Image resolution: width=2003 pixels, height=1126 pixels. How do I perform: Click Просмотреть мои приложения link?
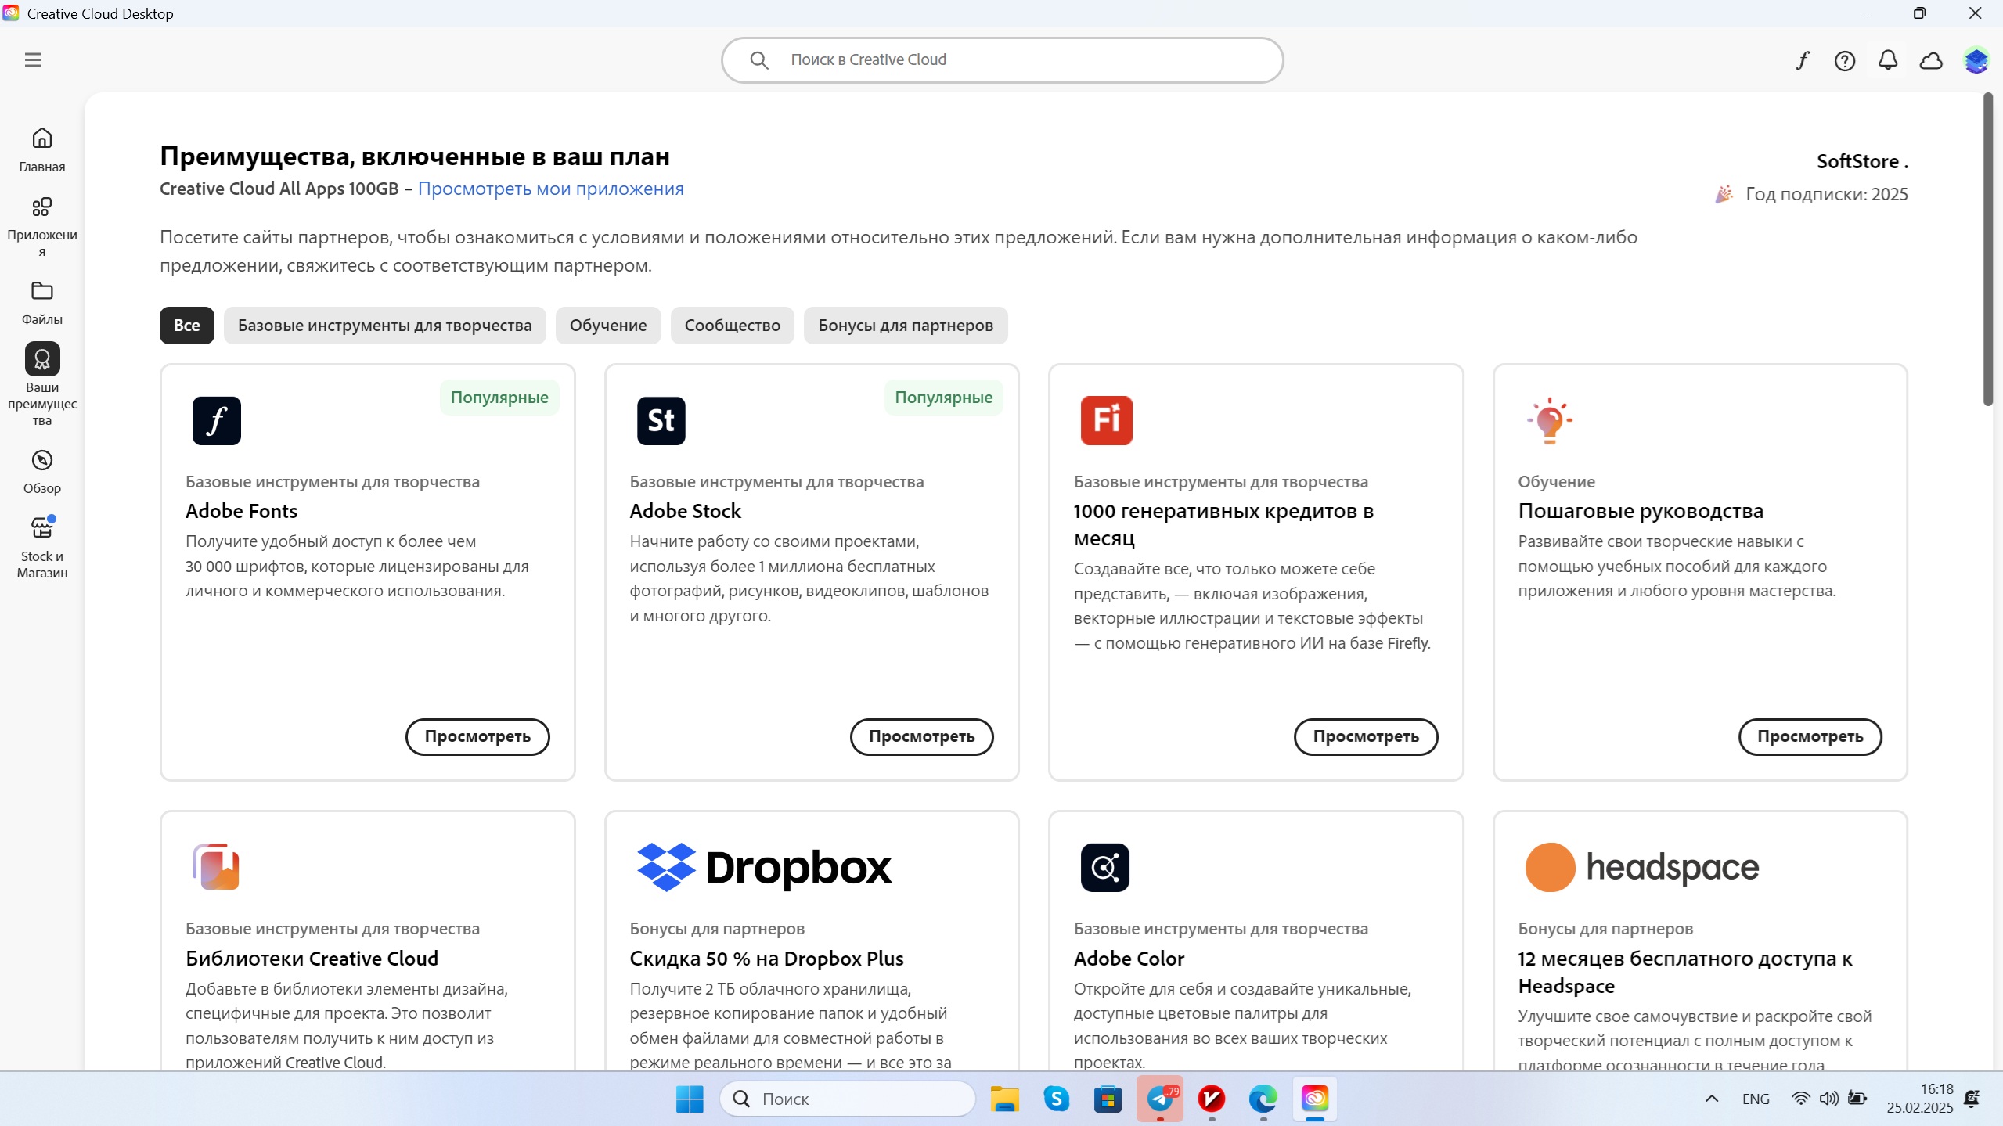coord(550,189)
